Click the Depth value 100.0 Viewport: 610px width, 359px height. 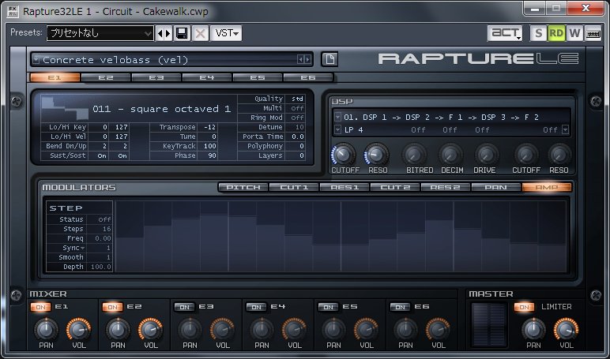coord(101,267)
